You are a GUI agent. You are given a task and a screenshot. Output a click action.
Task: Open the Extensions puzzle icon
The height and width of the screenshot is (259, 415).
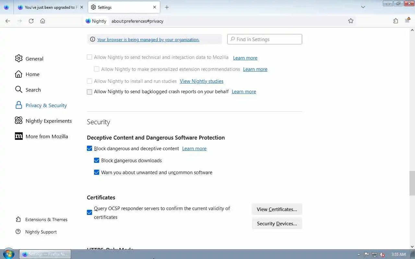click(x=396, y=21)
